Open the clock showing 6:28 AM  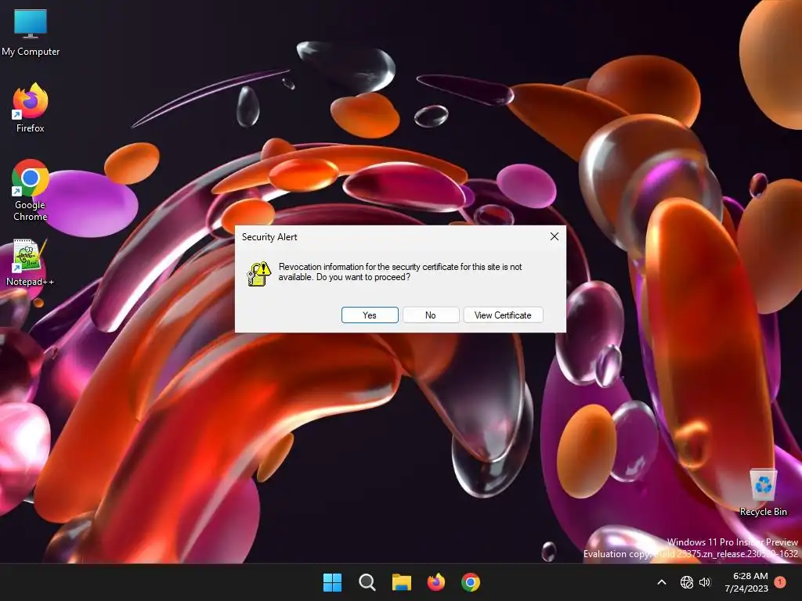coord(746,582)
